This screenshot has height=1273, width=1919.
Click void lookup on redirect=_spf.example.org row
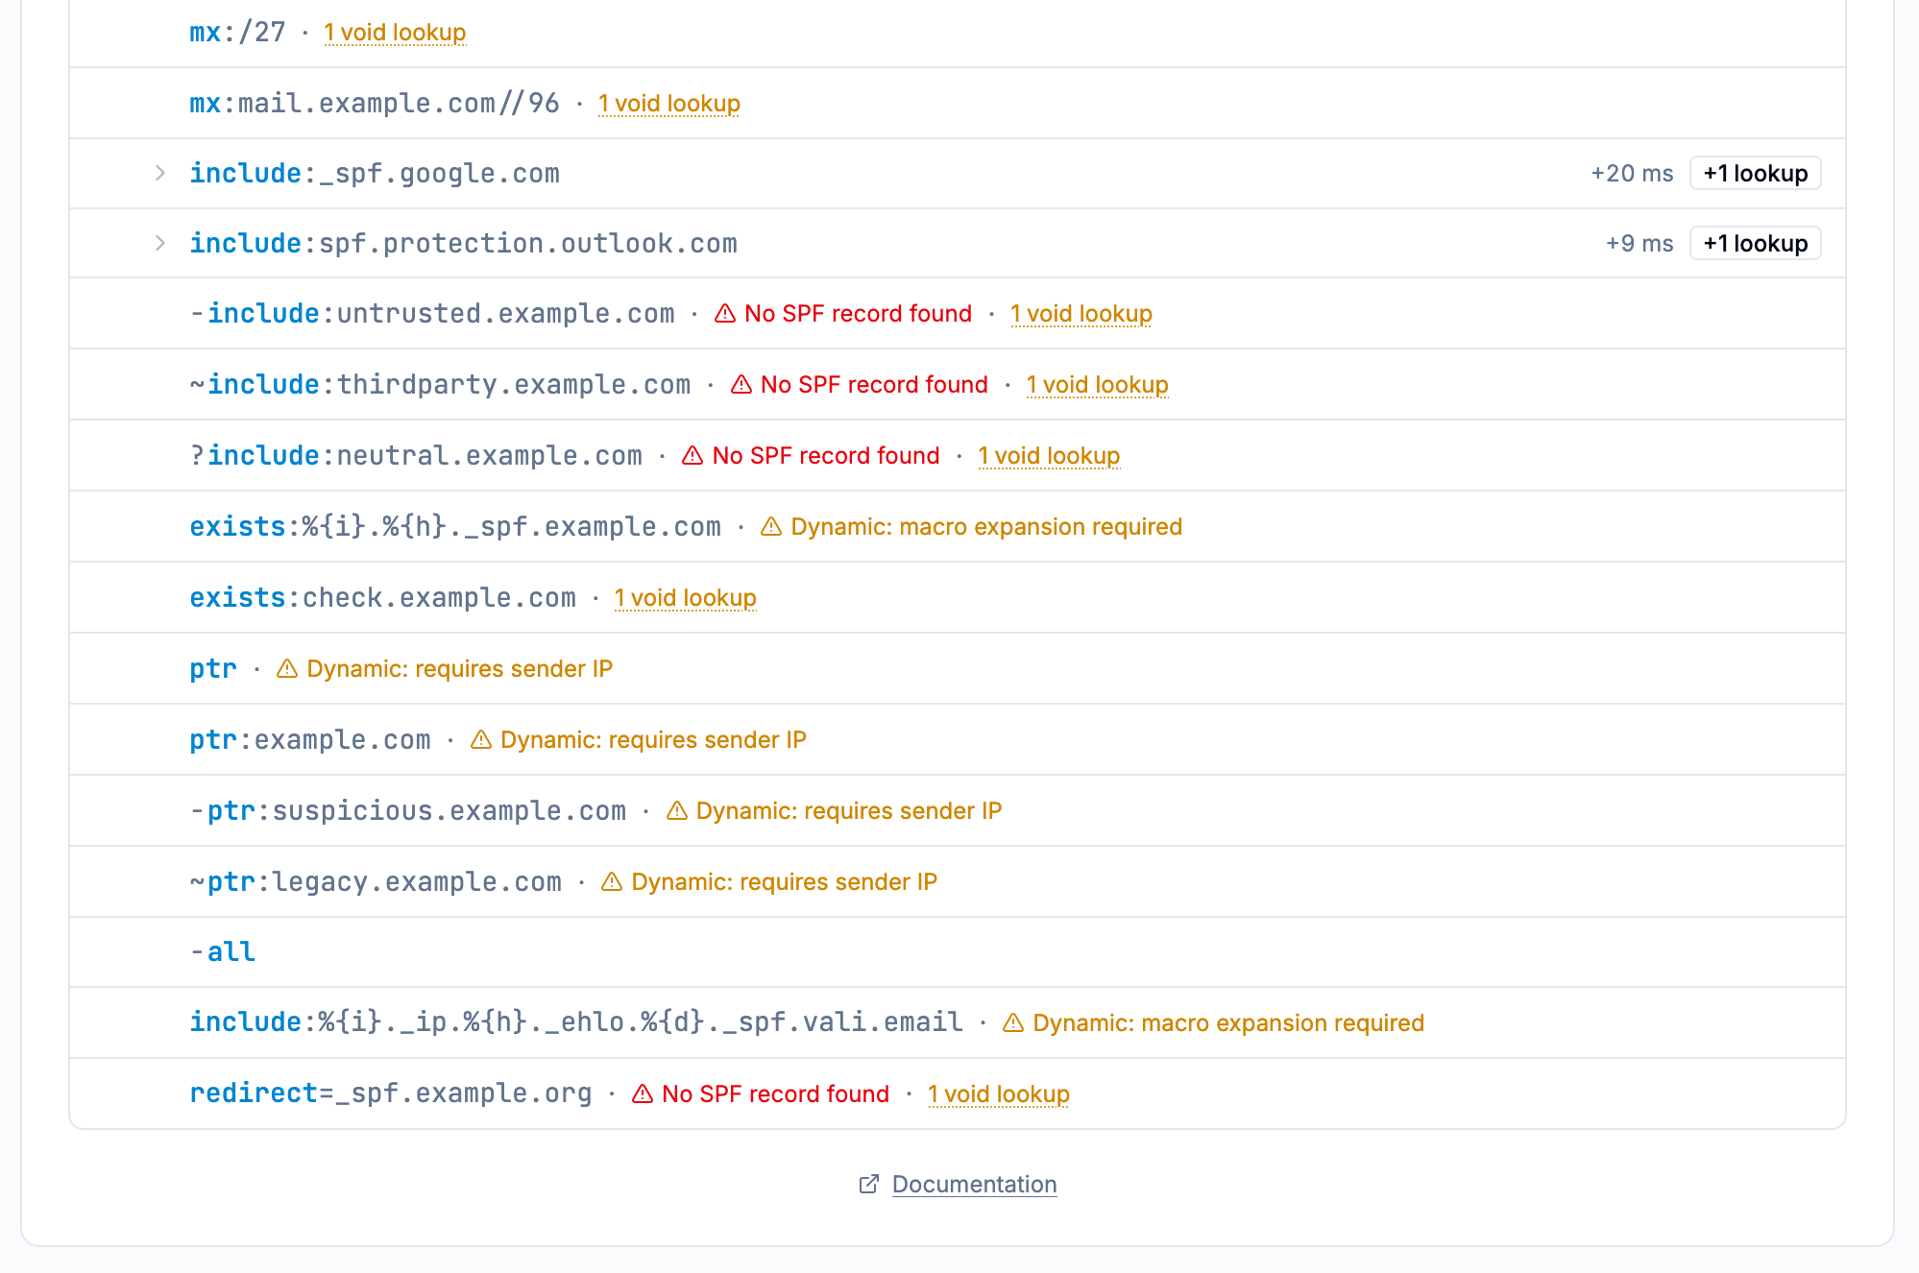click(x=999, y=1093)
